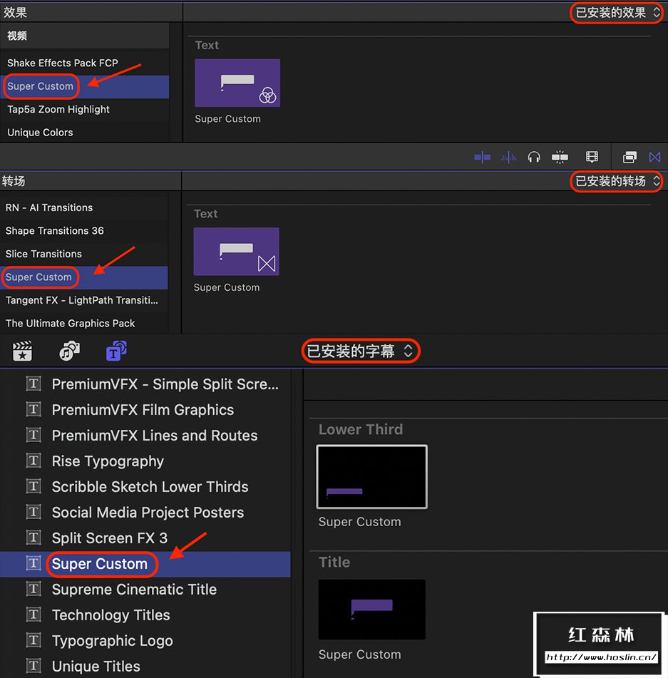Open the clip appearance filmstrip icon
This screenshot has height=678, width=668.
(x=592, y=157)
